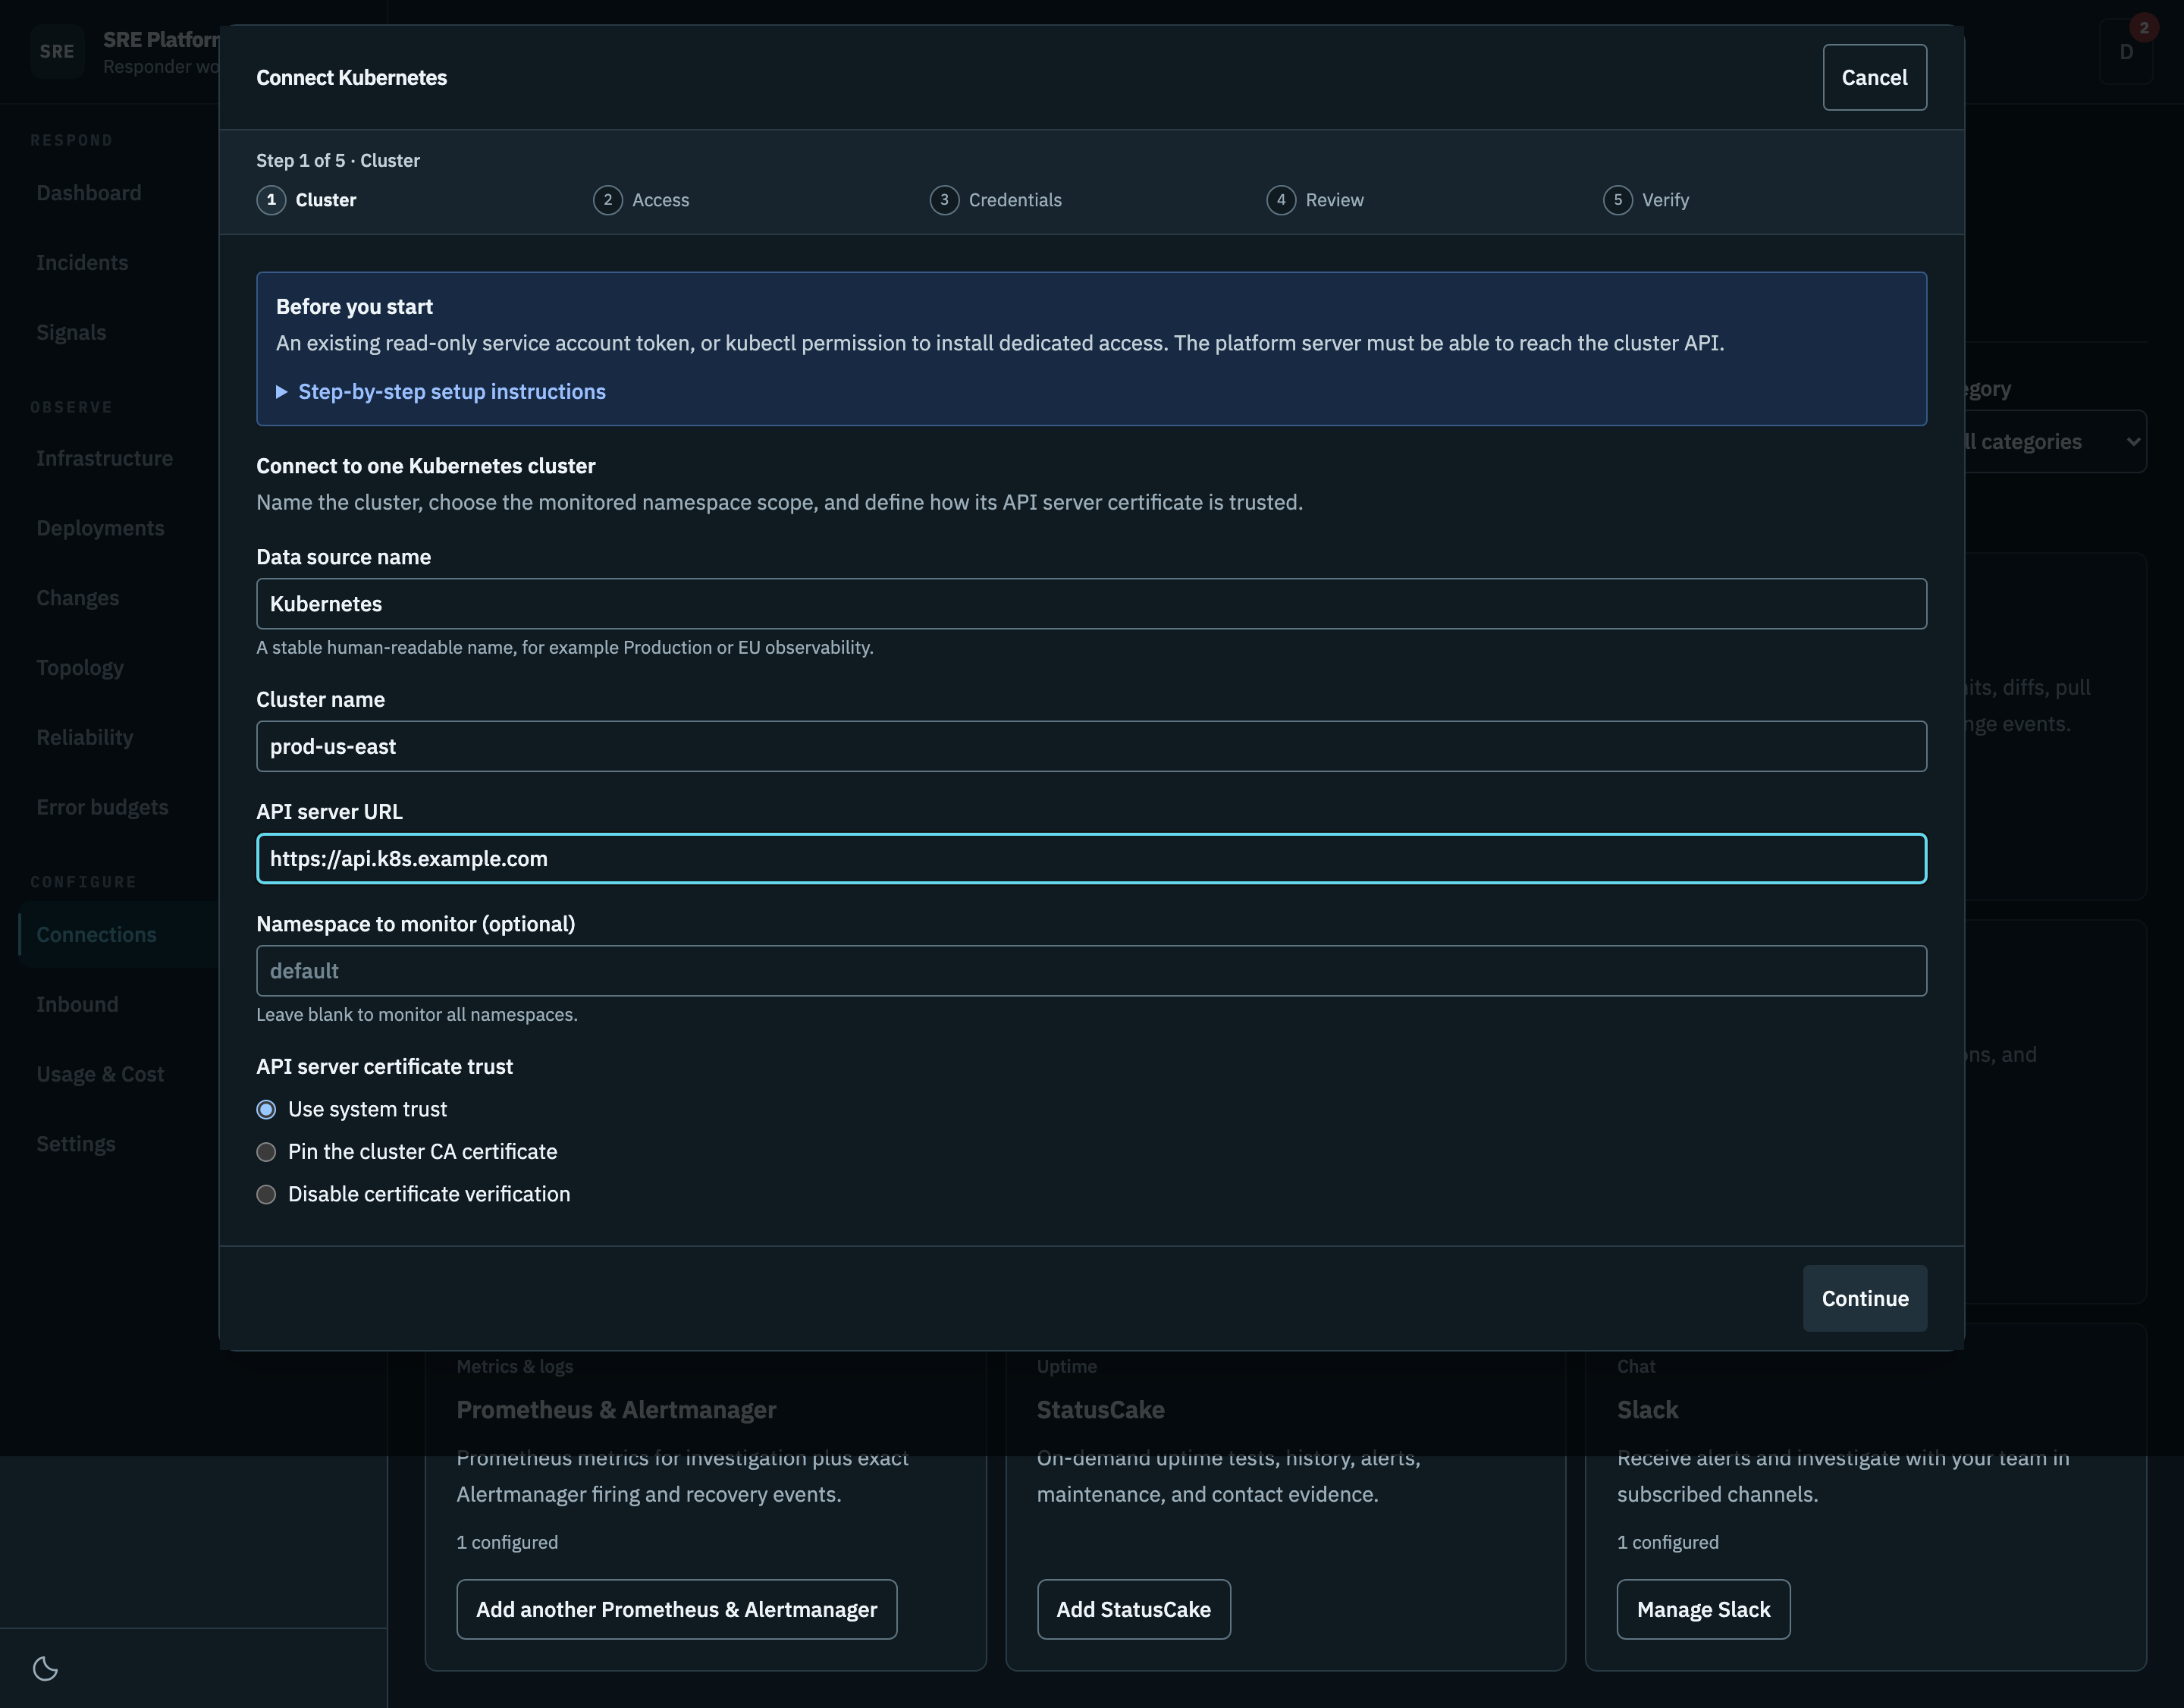Edit the Cluster name field
Viewport: 2184px width, 1708px height.
click(1091, 746)
